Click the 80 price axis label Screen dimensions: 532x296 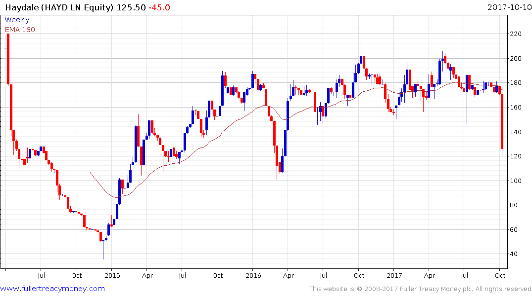[514, 205]
